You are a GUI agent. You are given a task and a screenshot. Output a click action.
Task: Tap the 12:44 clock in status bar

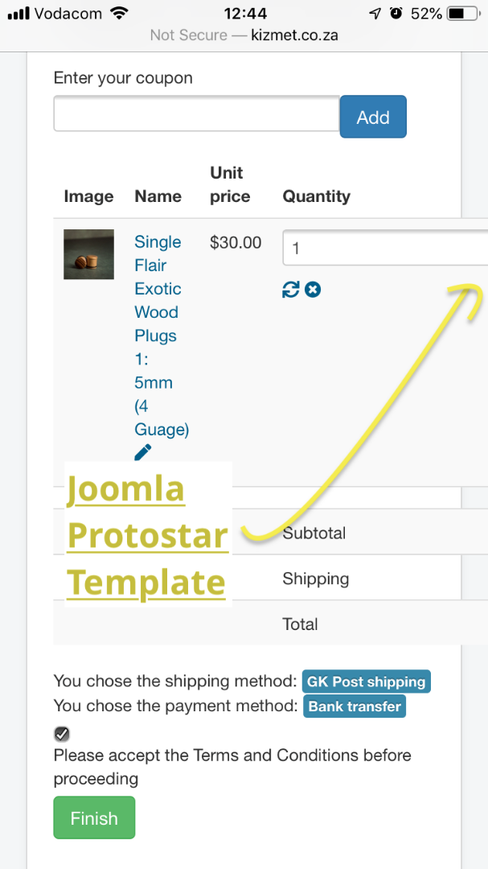click(x=245, y=14)
